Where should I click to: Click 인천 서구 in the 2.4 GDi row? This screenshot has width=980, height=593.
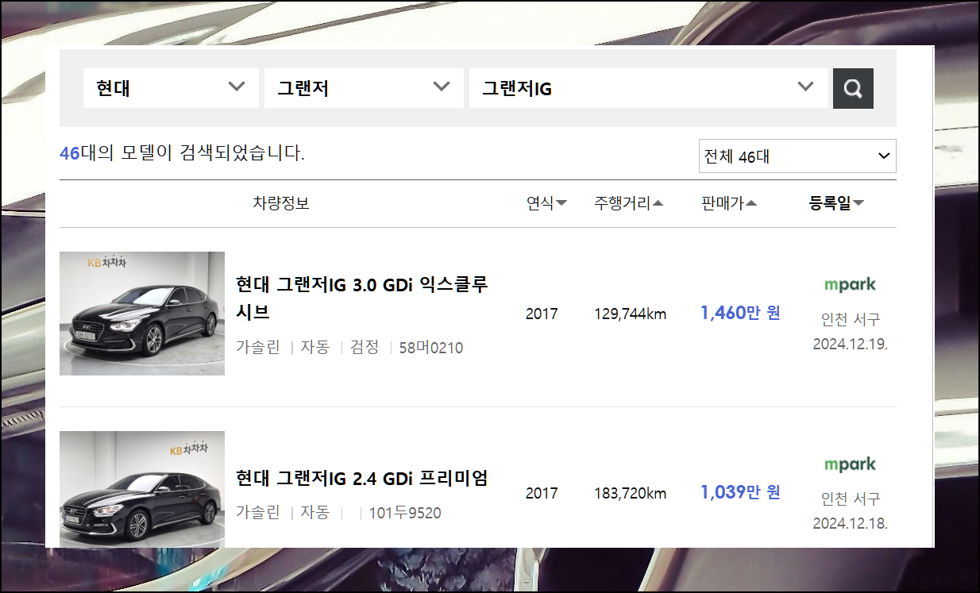(851, 499)
